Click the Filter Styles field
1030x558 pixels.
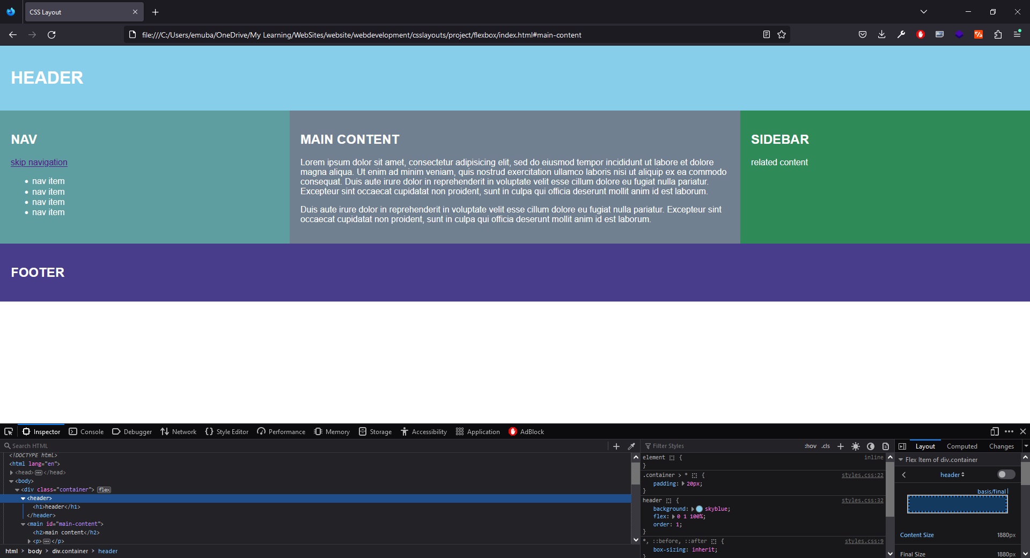[722, 446]
